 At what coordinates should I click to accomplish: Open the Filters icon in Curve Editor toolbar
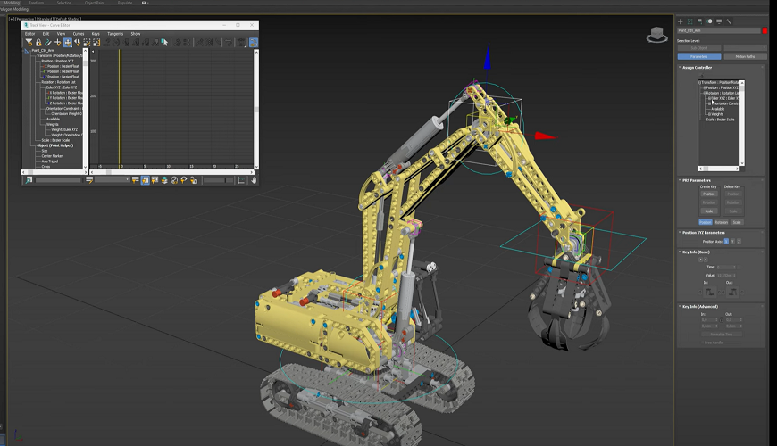click(x=29, y=43)
